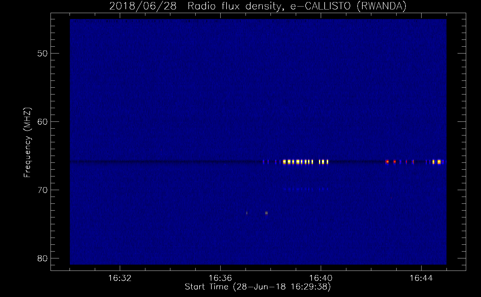Click the 'Start Time (28-Jun-18 16:29:38)' label
This screenshot has height=297, width=481.
258,287
